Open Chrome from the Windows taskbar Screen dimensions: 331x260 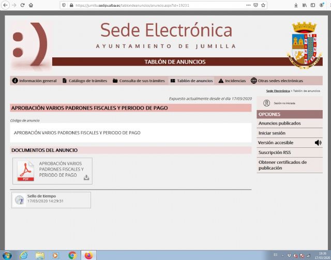(72, 255)
